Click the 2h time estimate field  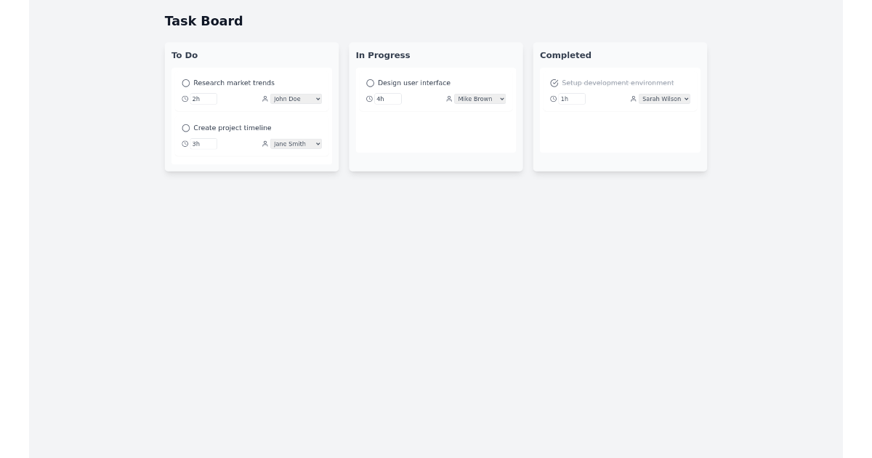204,99
